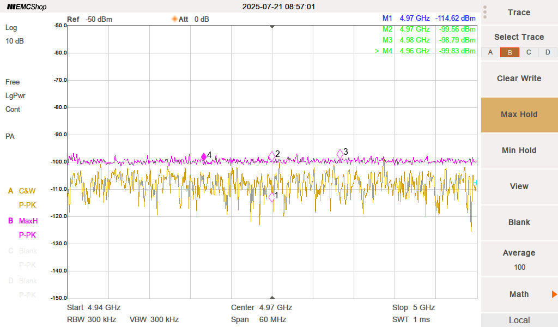The width and height of the screenshot is (558, 327).
Task: Select trace C
Action: 529,52
